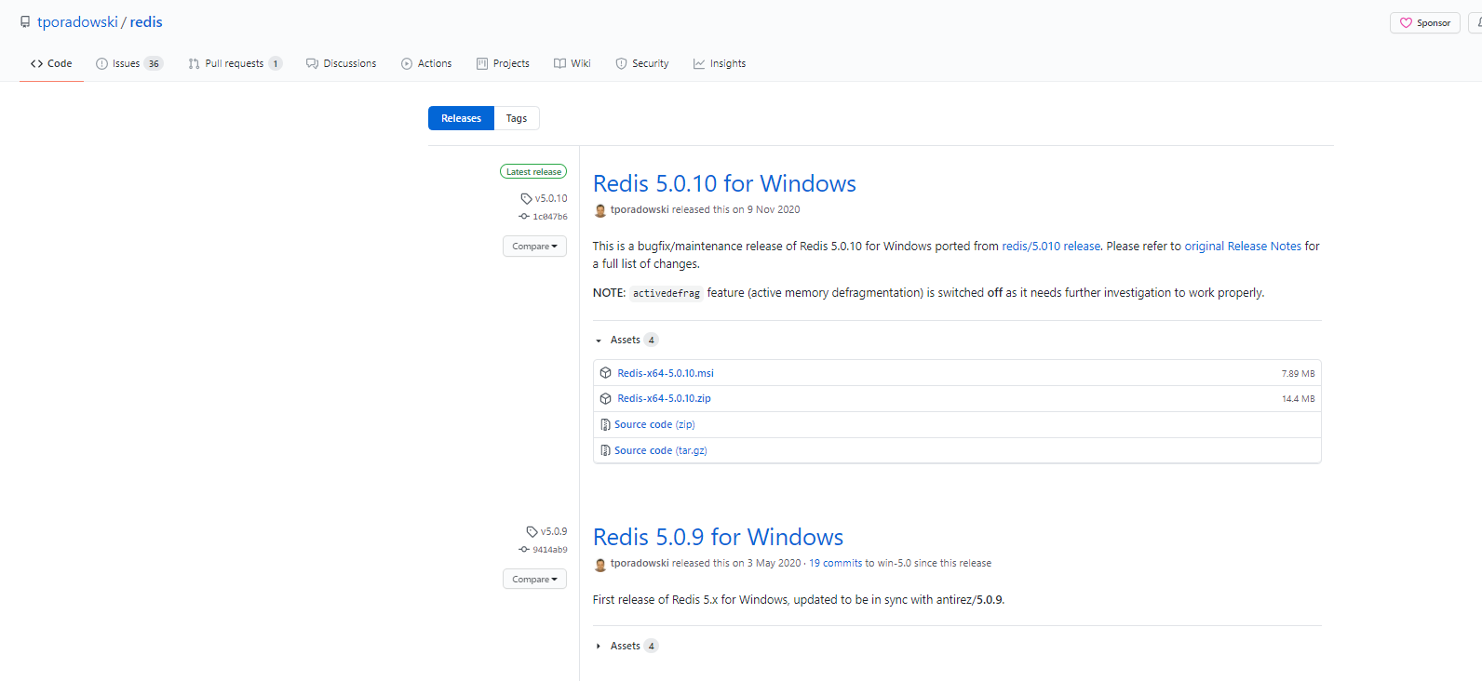
Task: Open the Projects tab
Action: [x=503, y=63]
